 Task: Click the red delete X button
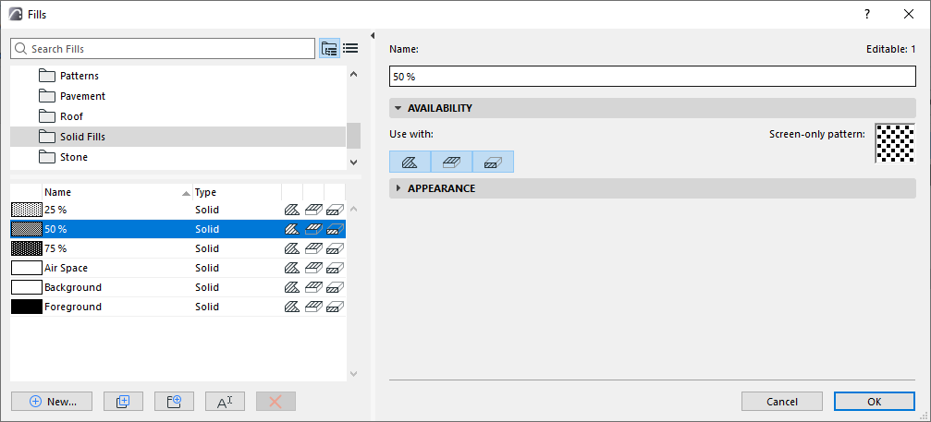276,402
